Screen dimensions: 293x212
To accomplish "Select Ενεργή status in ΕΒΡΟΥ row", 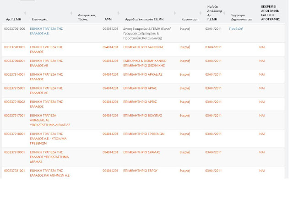I will coord(185,171).
